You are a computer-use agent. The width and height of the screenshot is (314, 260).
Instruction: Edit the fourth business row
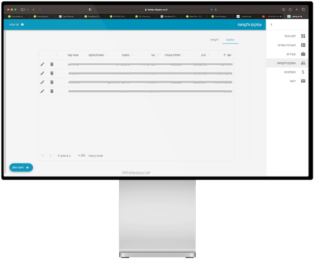[x=43, y=91]
